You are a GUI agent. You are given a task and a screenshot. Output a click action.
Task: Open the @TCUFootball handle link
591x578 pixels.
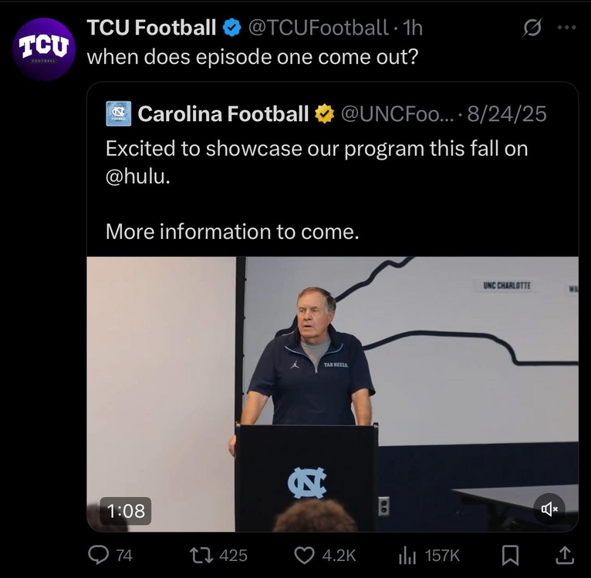(x=317, y=29)
